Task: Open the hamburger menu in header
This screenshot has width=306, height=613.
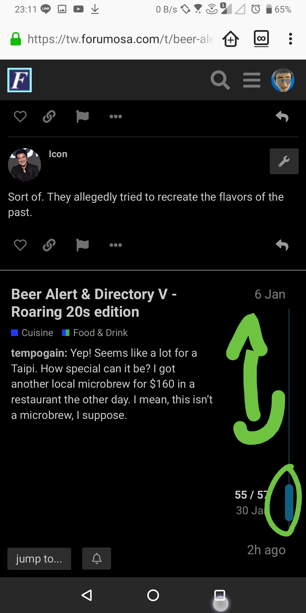Action: (252, 80)
